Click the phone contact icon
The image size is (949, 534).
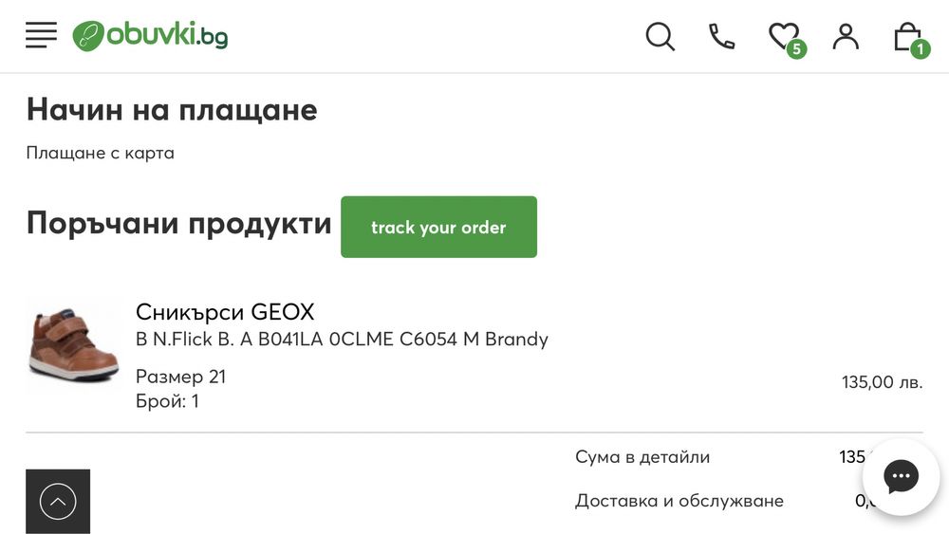[721, 37]
